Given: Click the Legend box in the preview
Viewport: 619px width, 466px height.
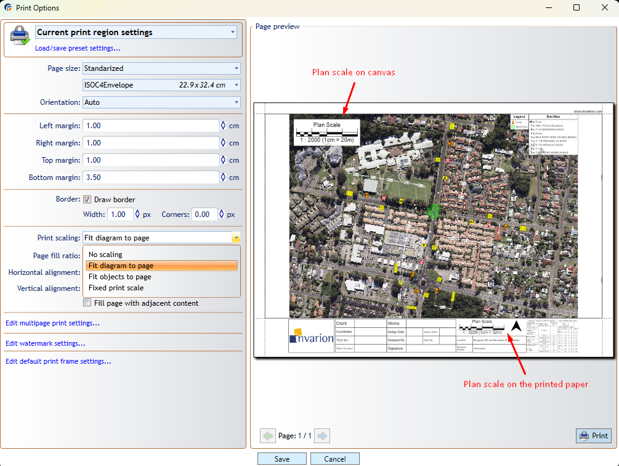Looking at the screenshot, I should [x=519, y=122].
